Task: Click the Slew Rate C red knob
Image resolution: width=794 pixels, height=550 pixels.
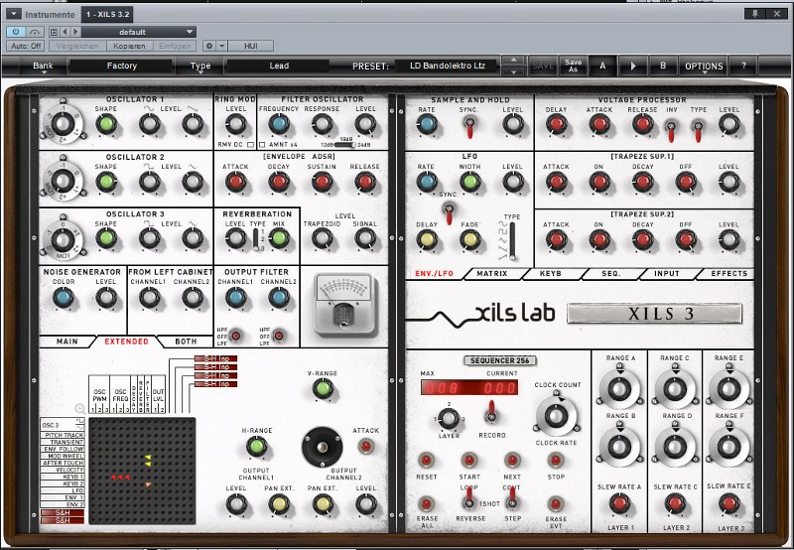Action: point(675,503)
